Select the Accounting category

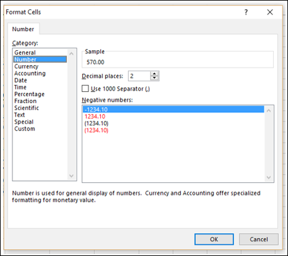30,73
